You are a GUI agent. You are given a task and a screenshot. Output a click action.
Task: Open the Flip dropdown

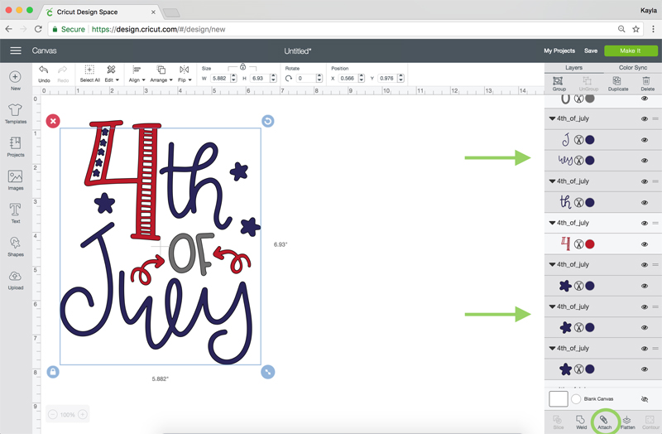pos(185,74)
